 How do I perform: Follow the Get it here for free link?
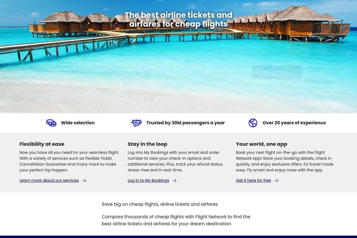click(253, 180)
